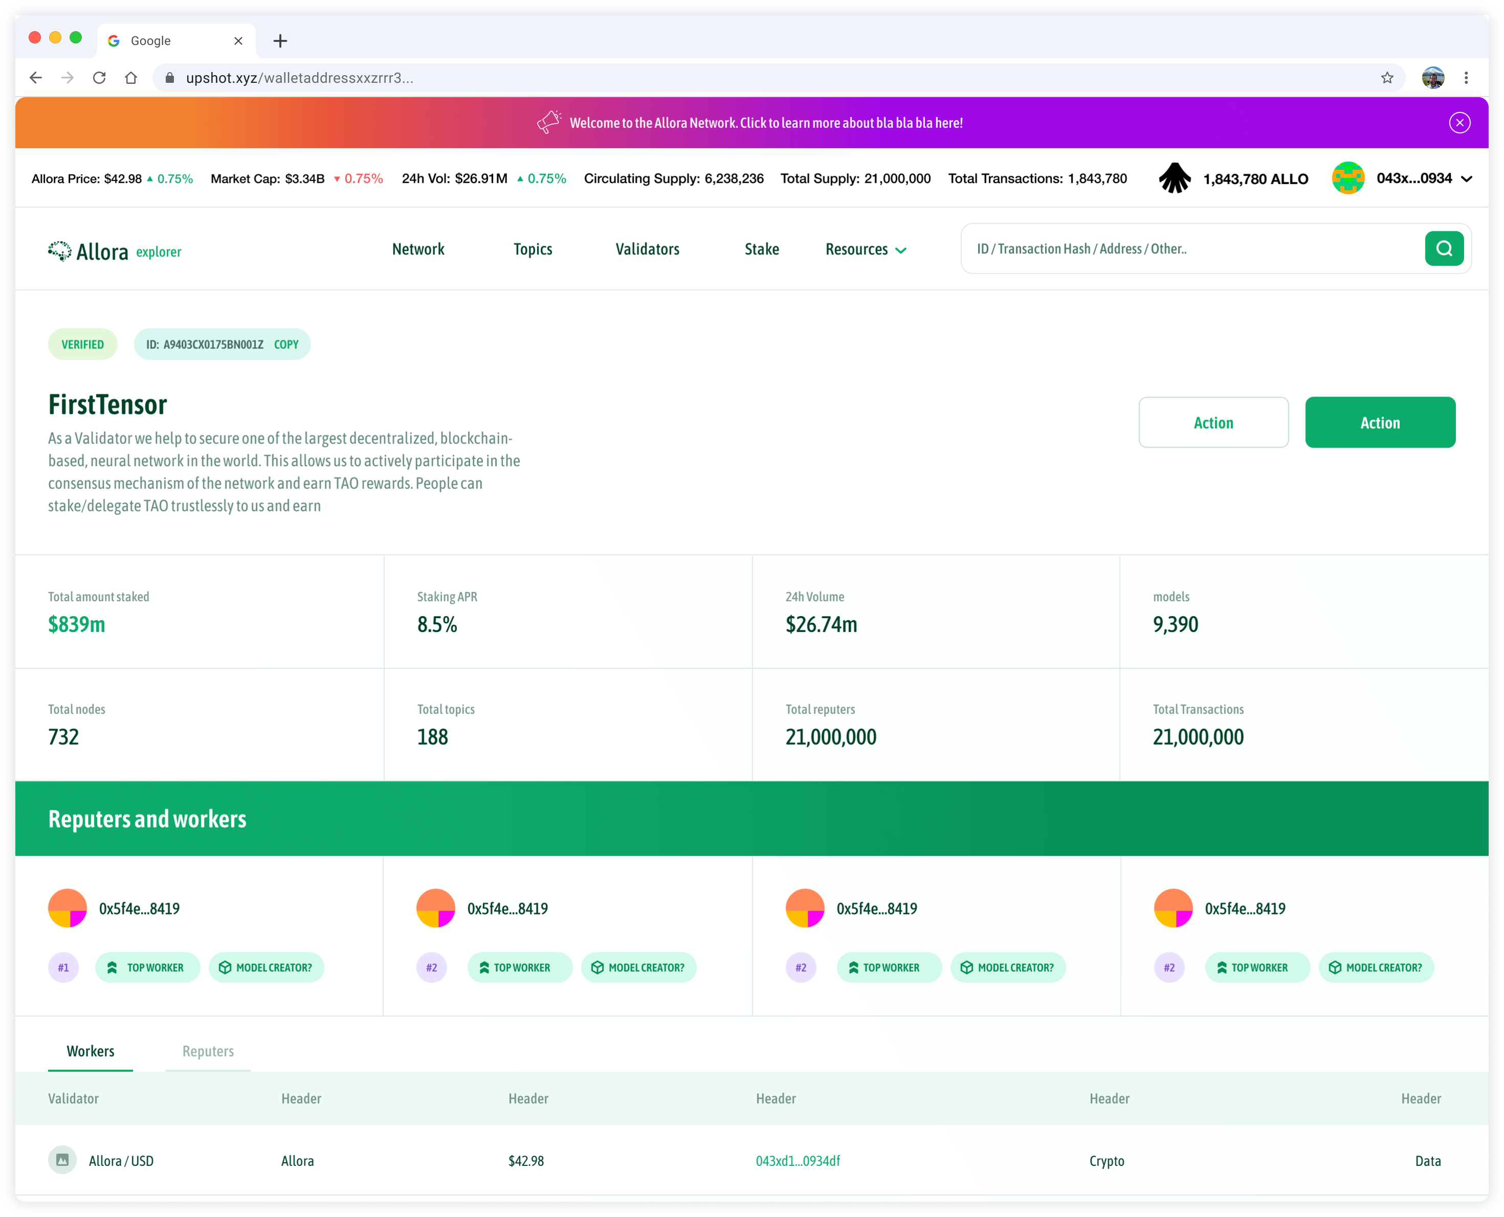This screenshot has height=1217, width=1504.
Task: Click the green wallet avatar icon
Action: 1347,178
